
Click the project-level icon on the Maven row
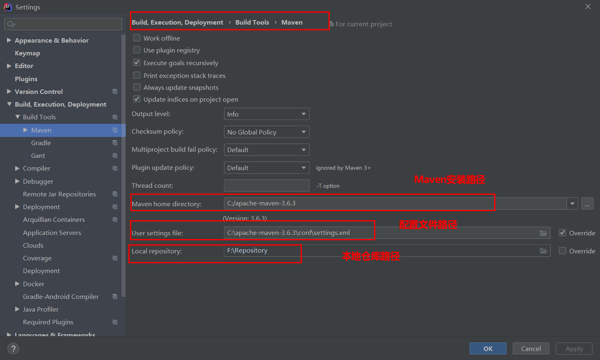coord(115,130)
